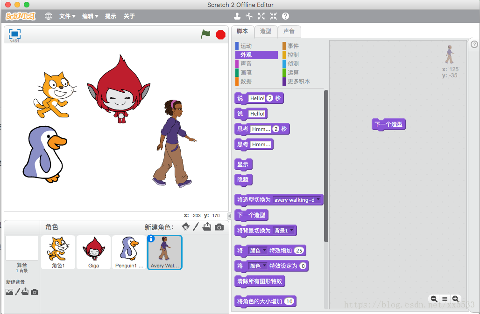Click the 10 value in 大小增加 block
Image resolution: width=480 pixels, height=314 pixels.
coord(289,301)
